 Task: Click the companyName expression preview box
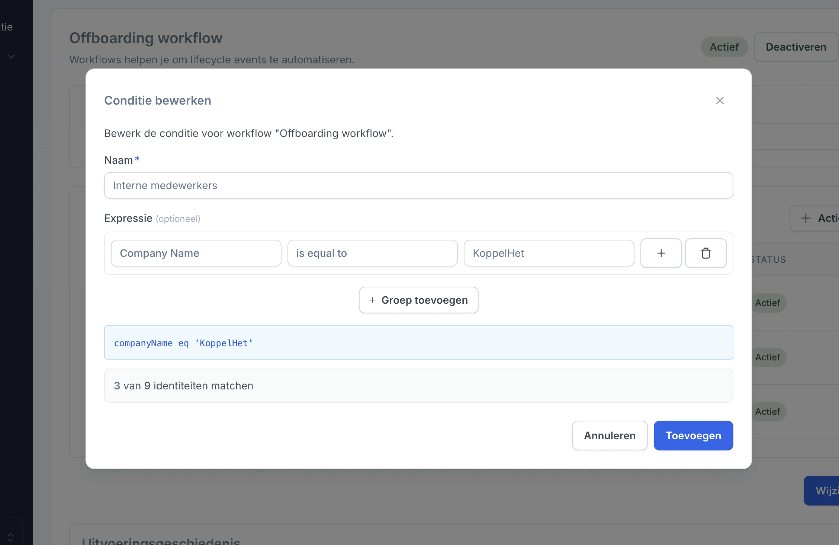pos(418,343)
